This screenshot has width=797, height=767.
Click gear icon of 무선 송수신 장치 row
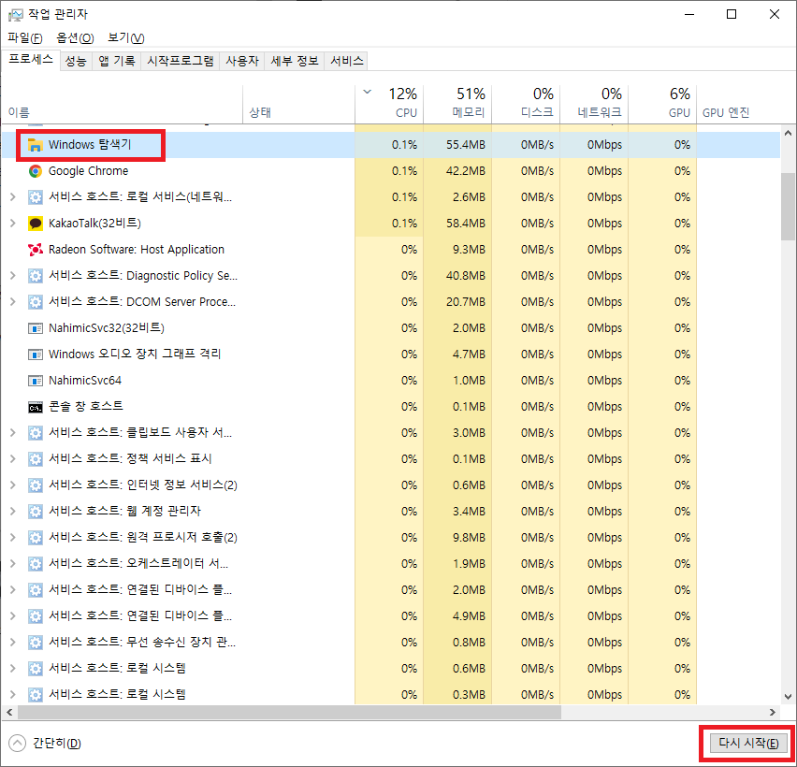35,643
